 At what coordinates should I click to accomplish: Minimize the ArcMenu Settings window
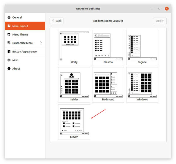152,9
